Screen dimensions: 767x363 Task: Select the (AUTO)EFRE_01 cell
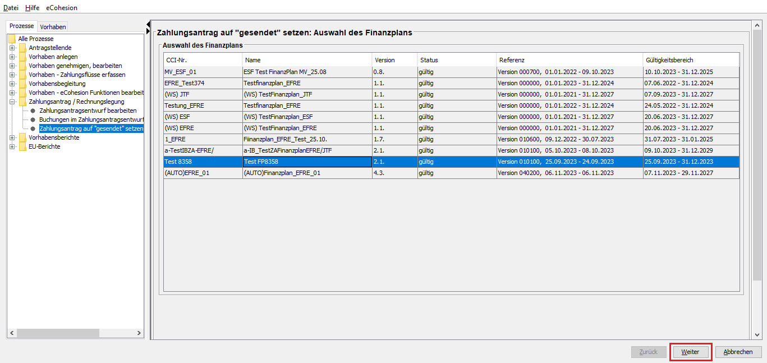pos(203,173)
